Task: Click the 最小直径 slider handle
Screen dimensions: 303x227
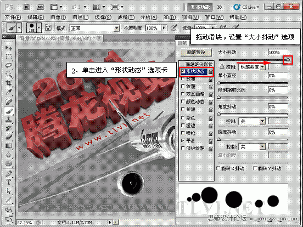Action: coord(219,83)
